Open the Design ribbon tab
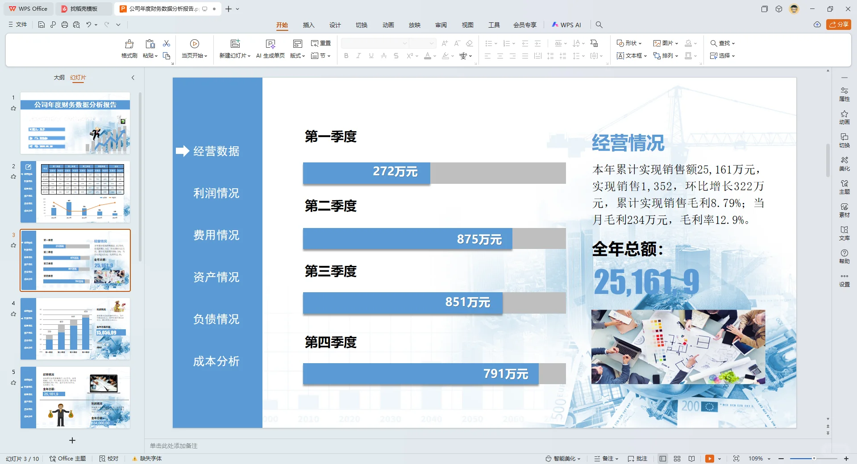Viewport: 857px width, 464px height. tap(335, 25)
